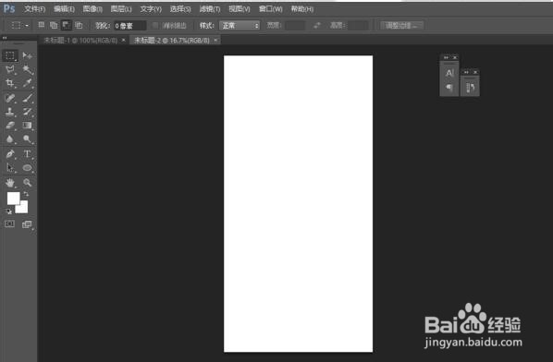Expand the Character panel dock arrows

pos(446,57)
